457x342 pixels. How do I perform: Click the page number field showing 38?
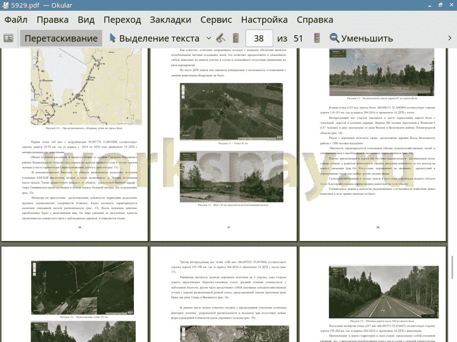point(259,38)
